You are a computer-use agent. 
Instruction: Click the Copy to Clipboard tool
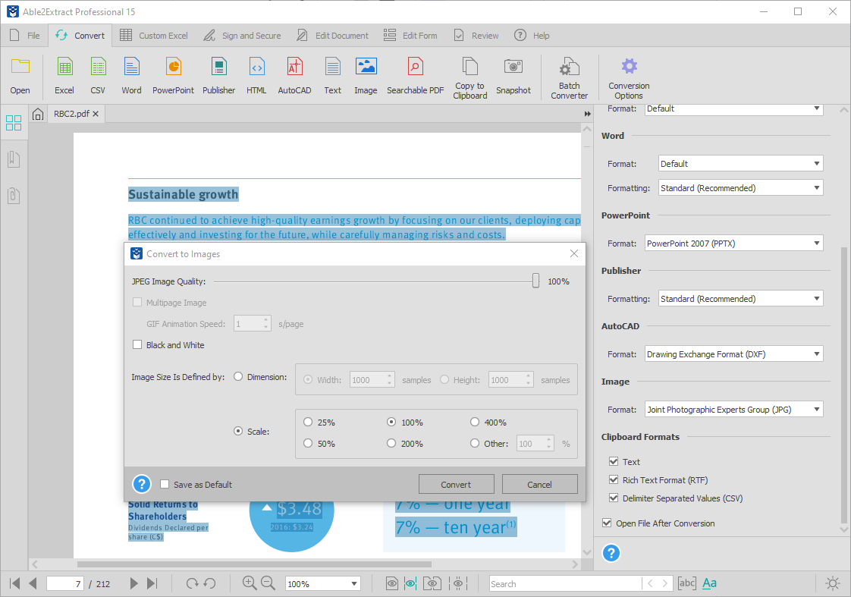(470, 78)
